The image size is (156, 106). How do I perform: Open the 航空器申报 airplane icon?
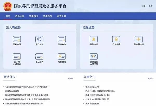(139, 39)
